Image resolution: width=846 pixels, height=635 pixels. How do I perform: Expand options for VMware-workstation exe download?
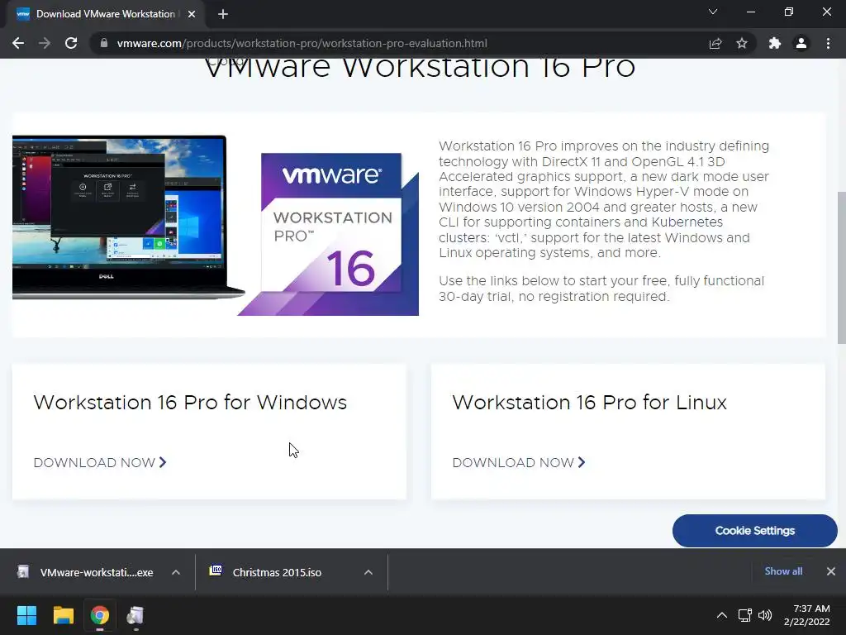click(x=176, y=572)
